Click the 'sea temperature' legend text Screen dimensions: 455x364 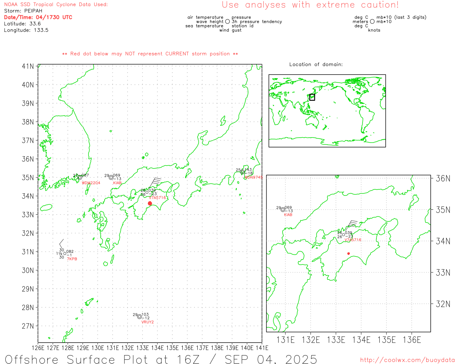[x=204, y=26]
